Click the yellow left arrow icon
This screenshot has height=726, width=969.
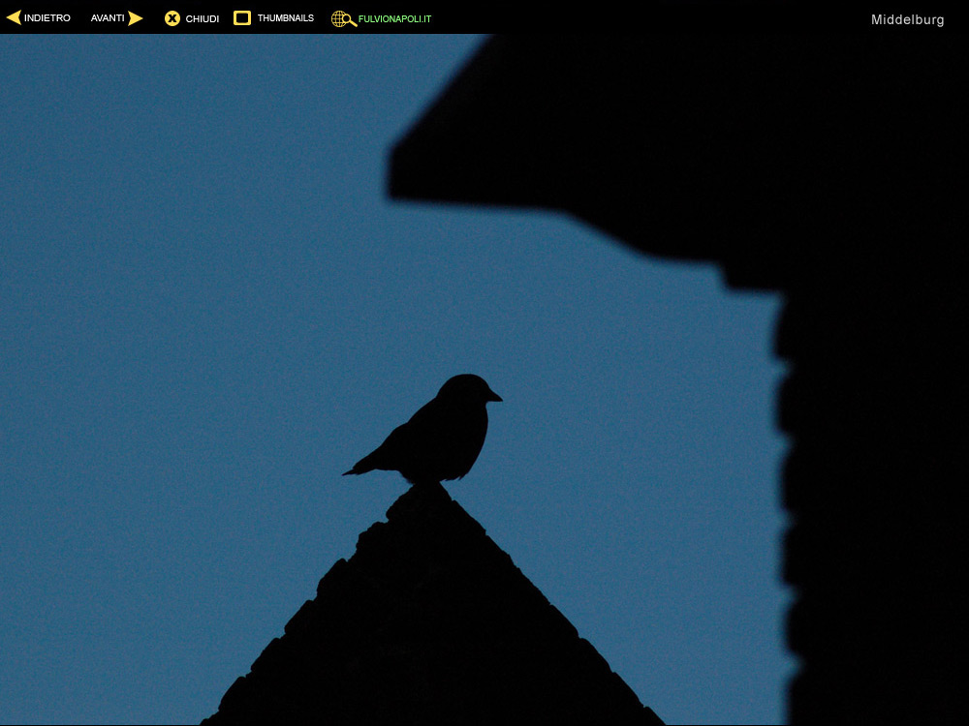(14, 17)
